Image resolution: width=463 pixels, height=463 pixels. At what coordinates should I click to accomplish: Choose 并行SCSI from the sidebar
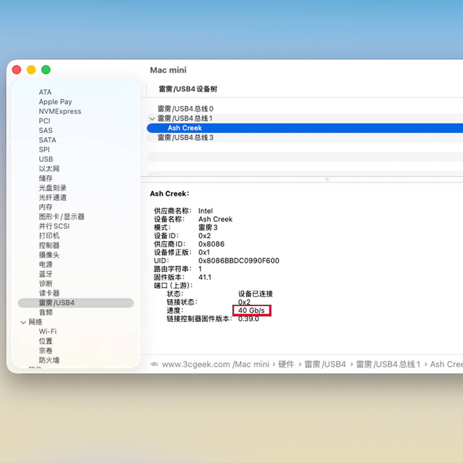(x=54, y=226)
